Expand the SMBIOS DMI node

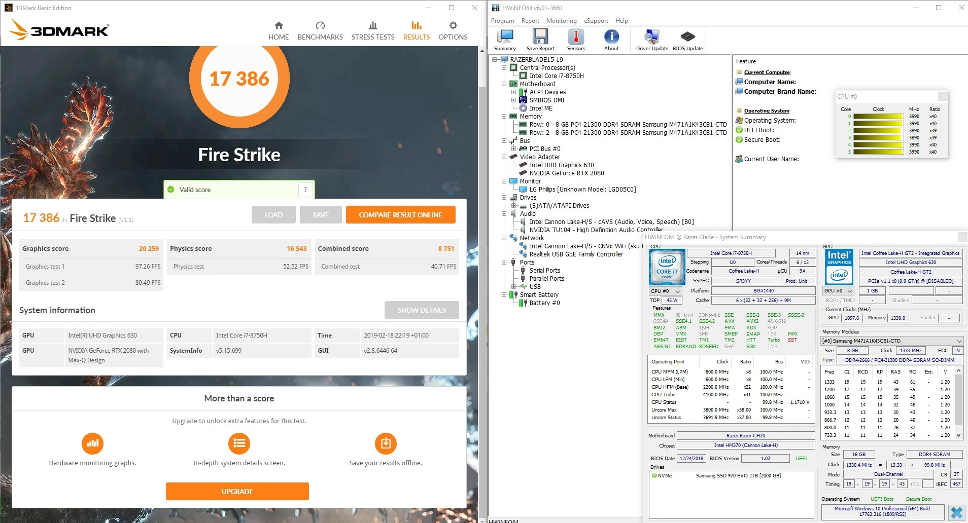[x=513, y=100]
